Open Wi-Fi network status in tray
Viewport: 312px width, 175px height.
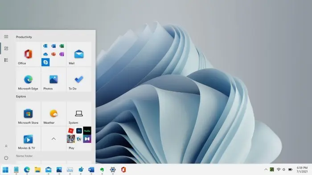pos(279,169)
